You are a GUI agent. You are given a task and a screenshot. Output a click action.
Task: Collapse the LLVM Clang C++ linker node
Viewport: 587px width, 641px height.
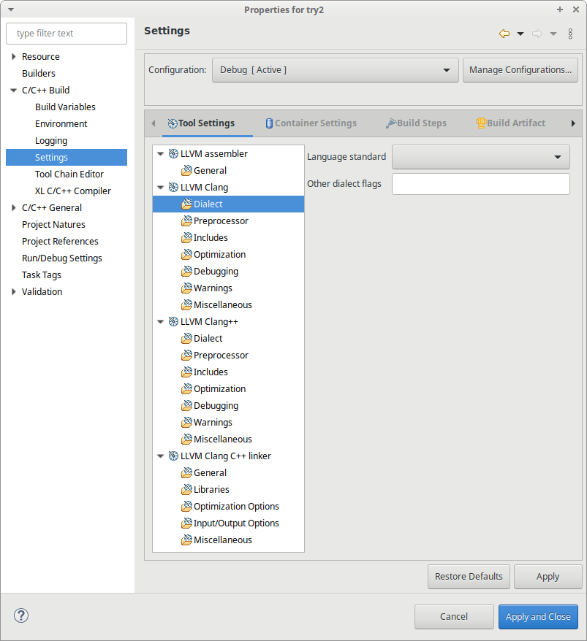click(x=161, y=456)
